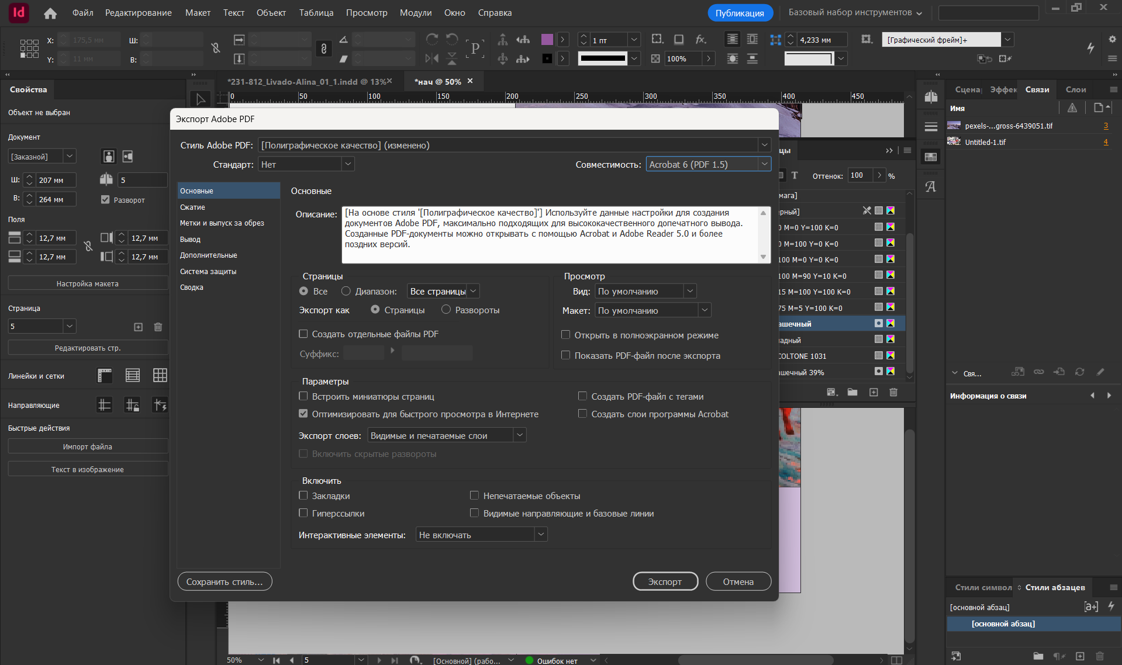Open the Export layers dropdown
1122x665 pixels.
point(447,435)
